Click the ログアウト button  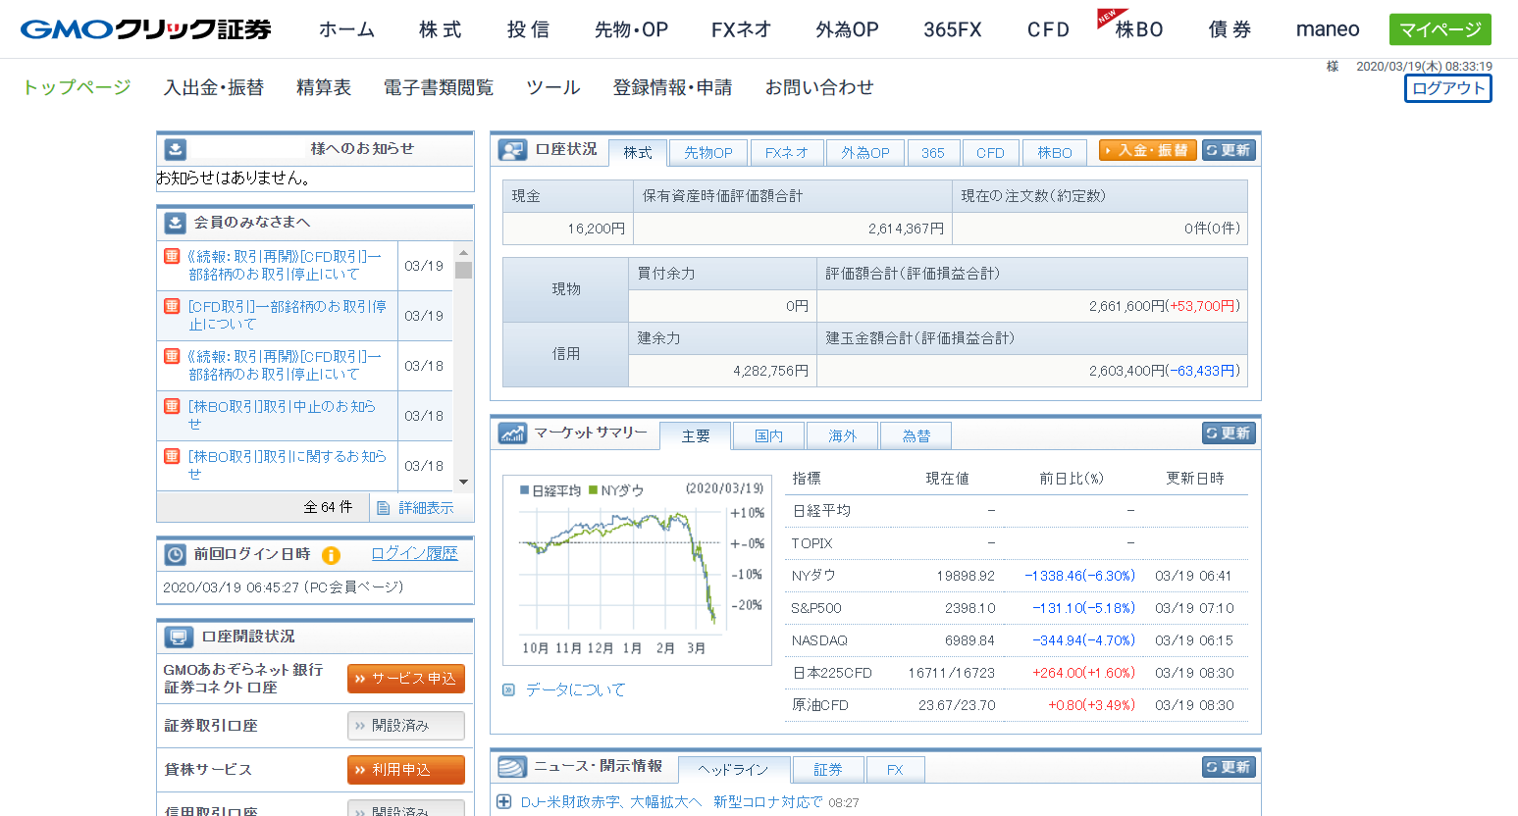tap(1447, 88)
